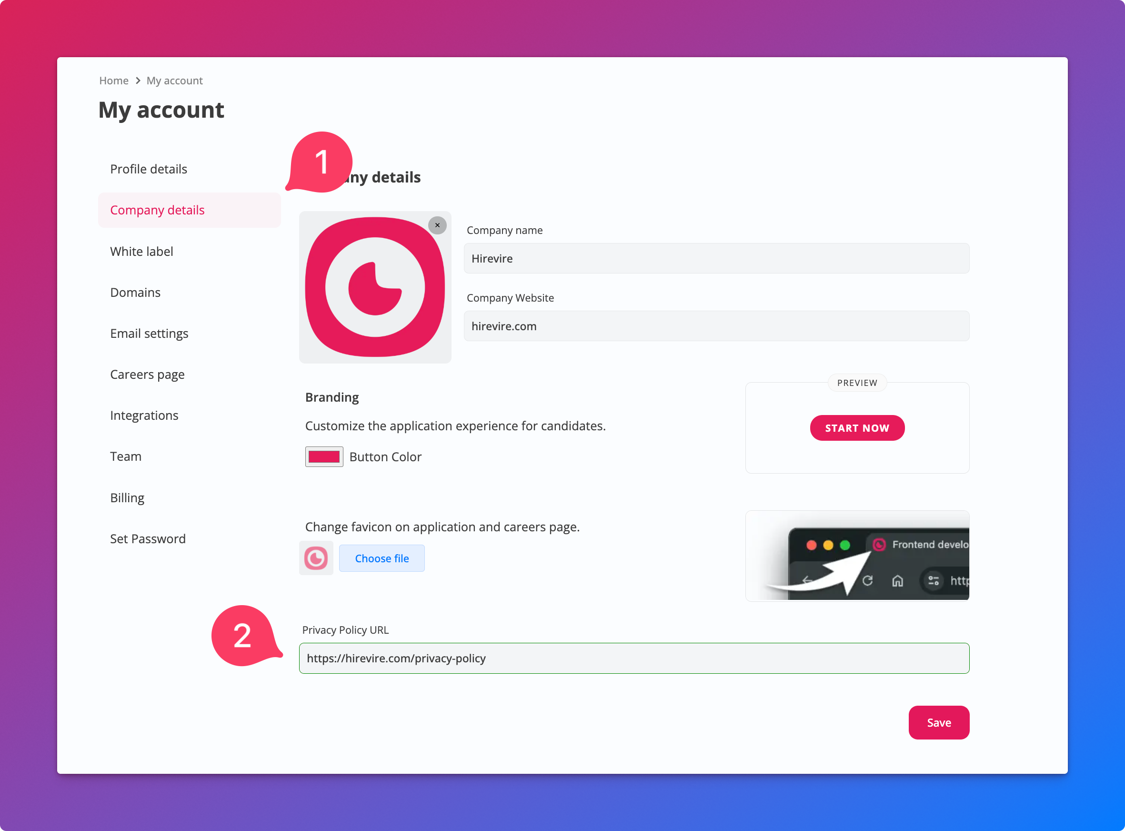
Task: Open the Email settings section
Action: (149, 334)
